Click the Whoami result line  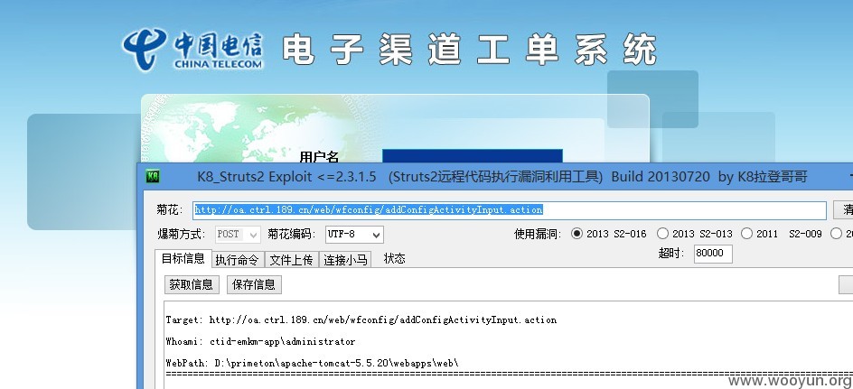(260, 342)
